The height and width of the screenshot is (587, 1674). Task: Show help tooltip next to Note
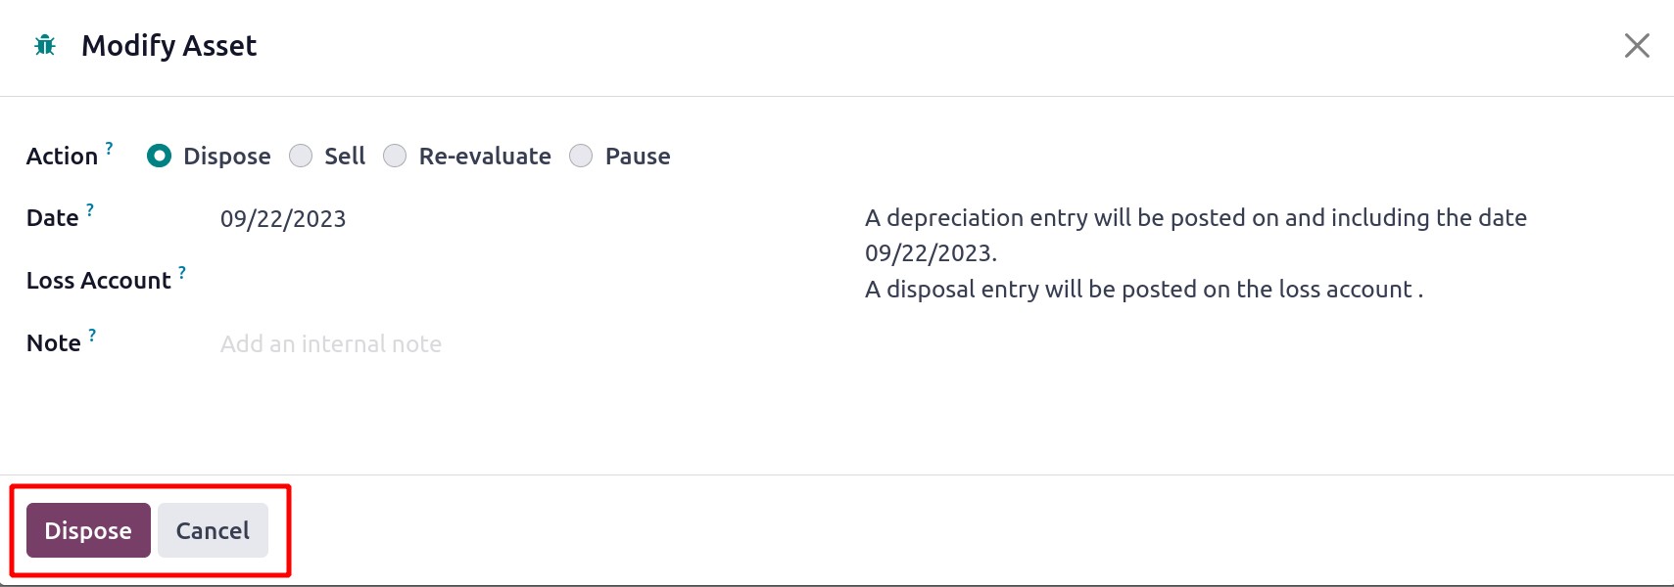click(92, 335)
